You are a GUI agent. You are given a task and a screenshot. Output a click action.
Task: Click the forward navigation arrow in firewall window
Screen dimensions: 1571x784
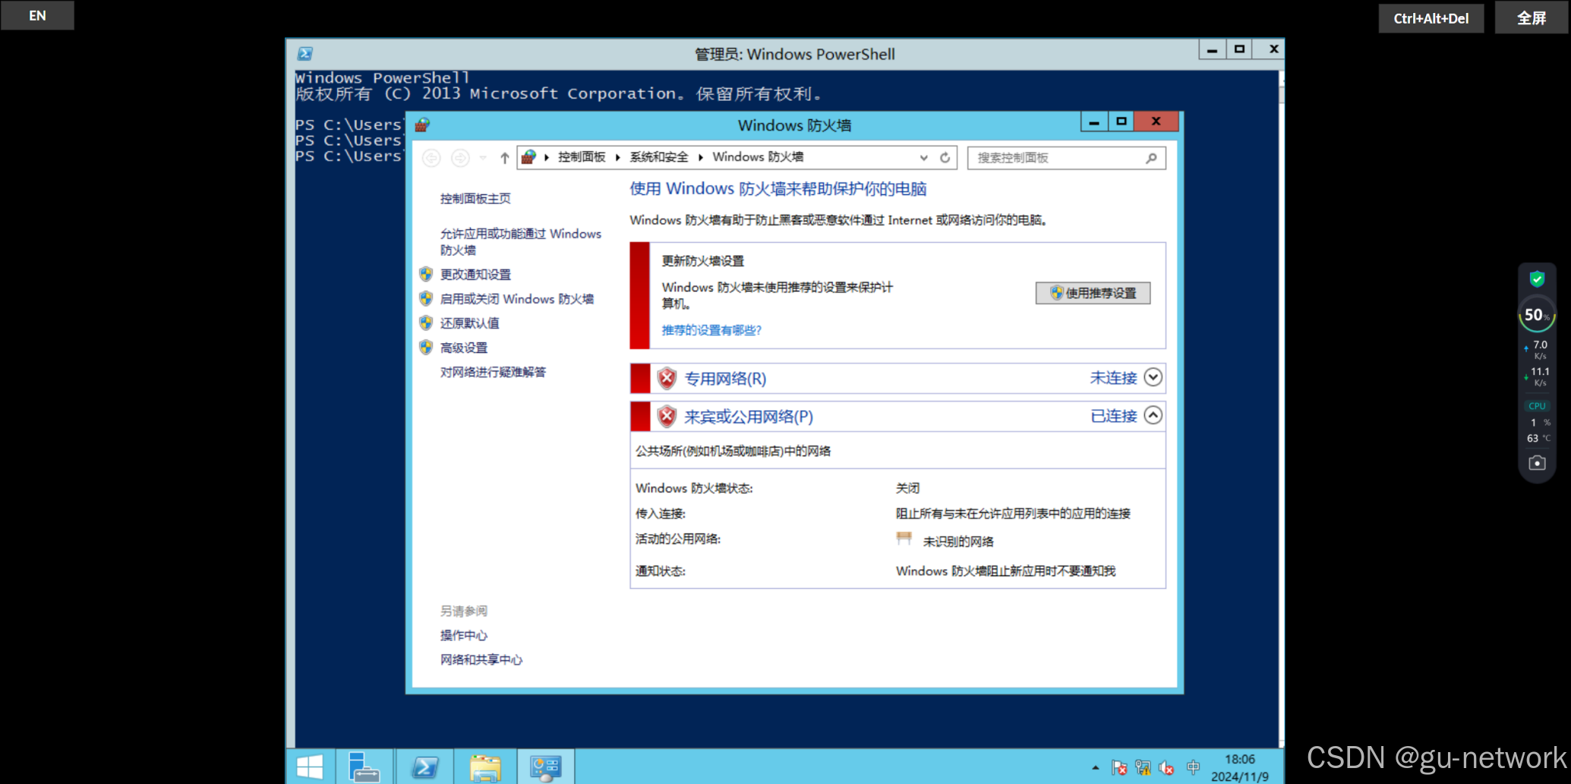click(460, 158)
